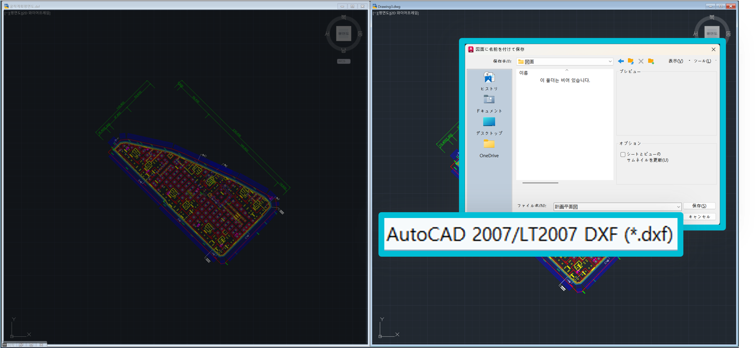Expand the 保存先 folder dropdown
This screenshot has width=756, height=348.
(610, 62)
